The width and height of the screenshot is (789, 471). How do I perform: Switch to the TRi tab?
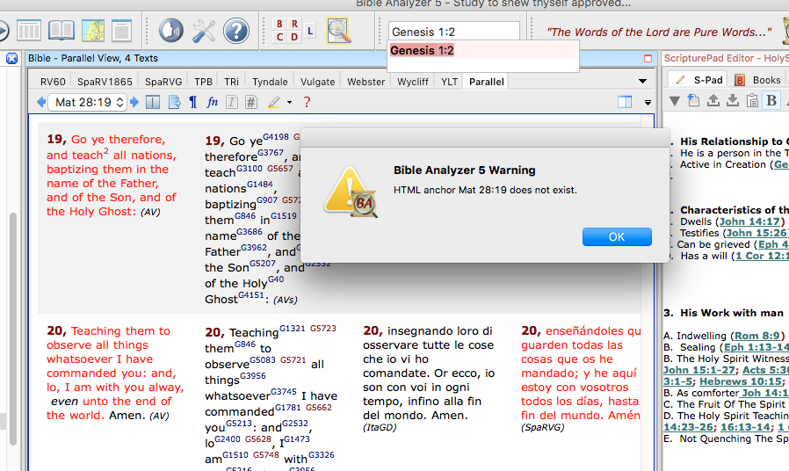pyautogui.click(x=231, y=82)
